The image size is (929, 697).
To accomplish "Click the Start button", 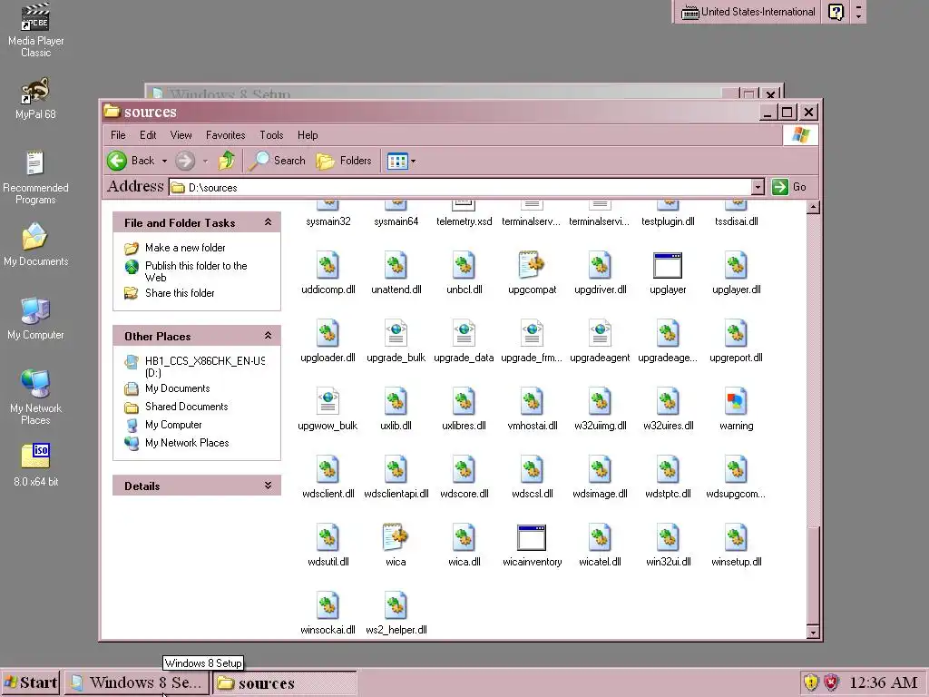I will (x=31, y=682).
